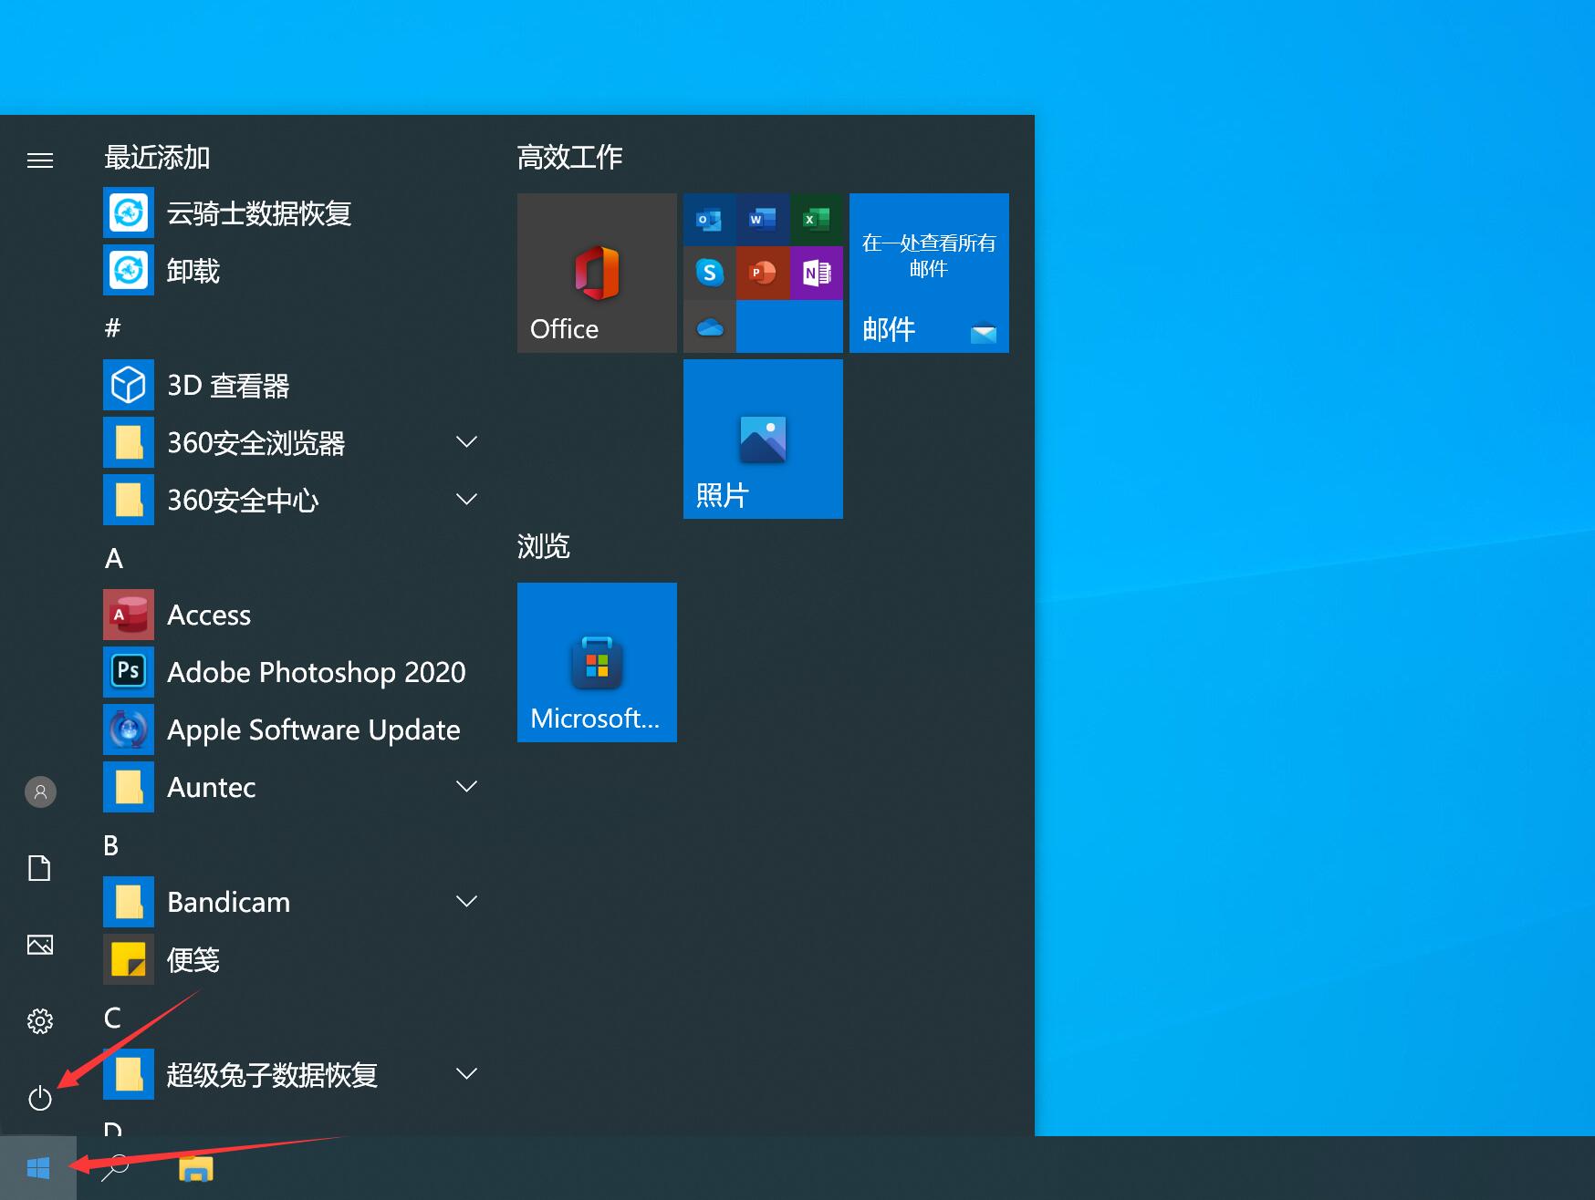1595x1200 pixels.
Task: Expand the 360安全浏览器 folder chevron
Action: coord(466,442)
